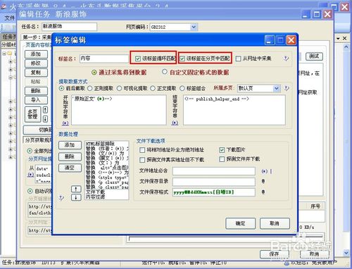
Task: Click 开始字符串 text area
Action: [119, 110]
